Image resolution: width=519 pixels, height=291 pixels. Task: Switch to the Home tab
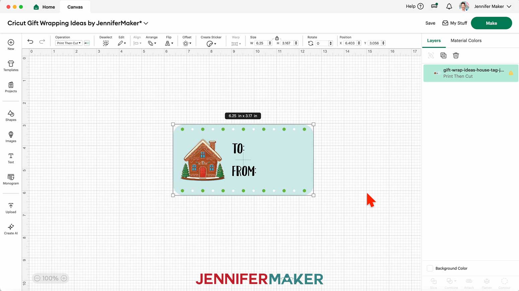44,7
